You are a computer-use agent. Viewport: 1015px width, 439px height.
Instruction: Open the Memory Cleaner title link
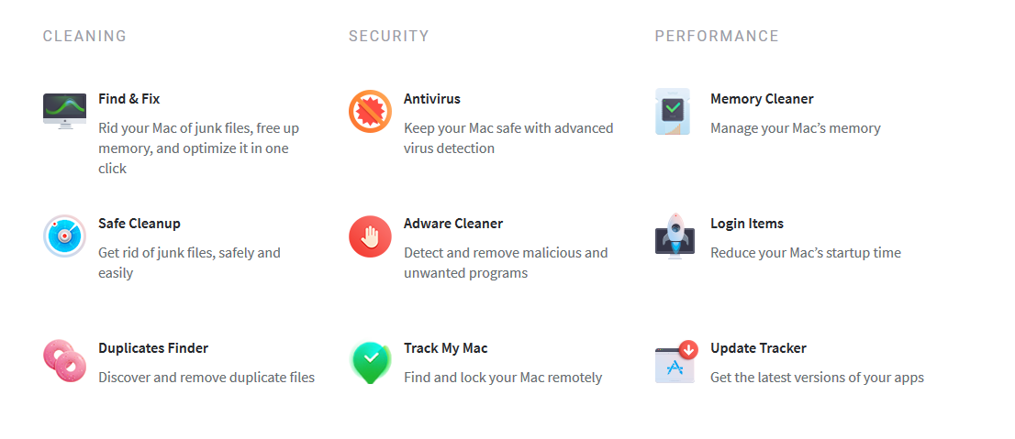(762, 99)
